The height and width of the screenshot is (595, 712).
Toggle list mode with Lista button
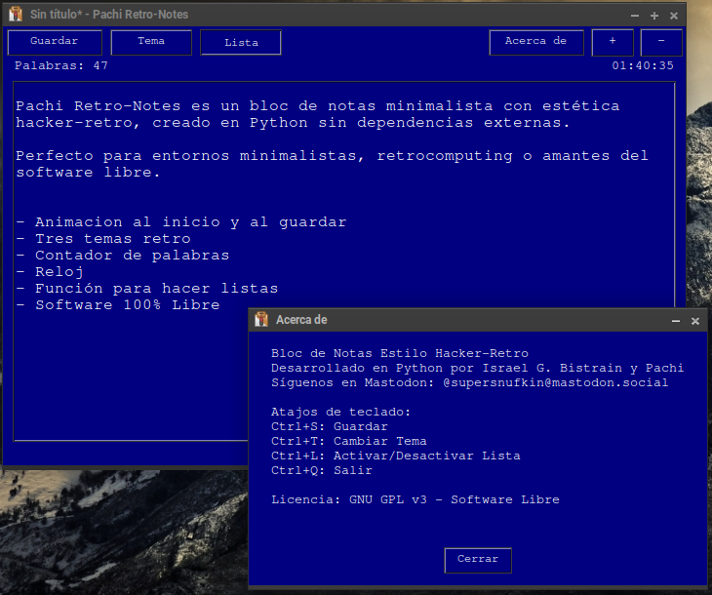point(241,42)
